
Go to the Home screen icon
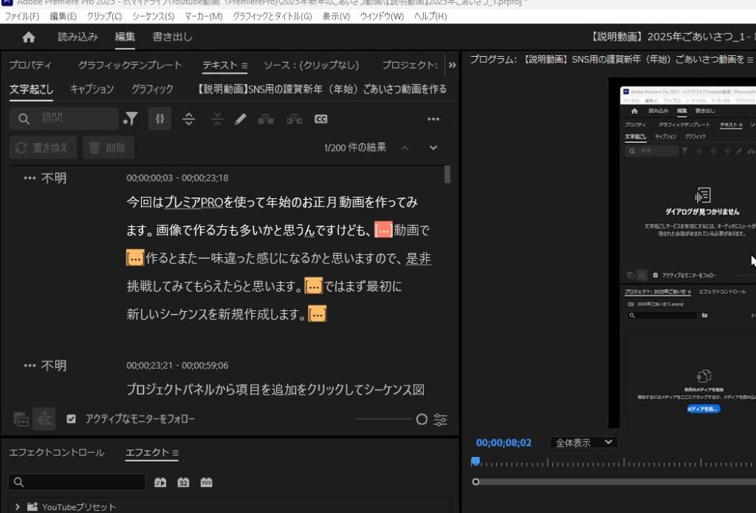29,37
